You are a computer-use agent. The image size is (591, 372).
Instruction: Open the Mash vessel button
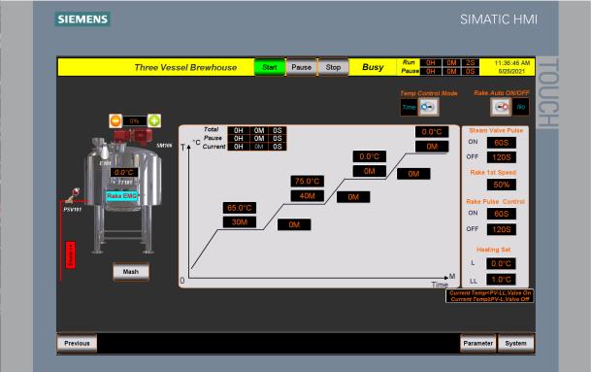(x=131, y=272)
